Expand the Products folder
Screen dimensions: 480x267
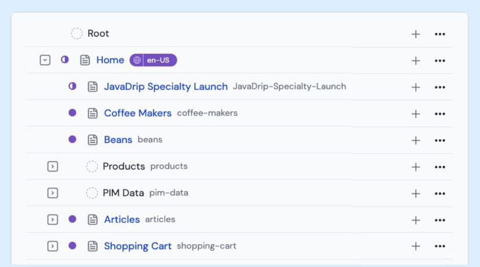coord(52,166)
